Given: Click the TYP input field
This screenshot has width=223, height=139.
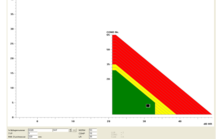Looking at the screenshot, I should (32, 133).
